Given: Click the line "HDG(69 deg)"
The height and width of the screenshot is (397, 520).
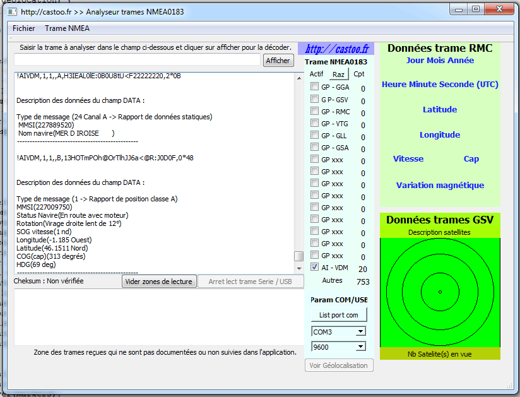Looking at the screenshot, I should (x=36, y=264).
